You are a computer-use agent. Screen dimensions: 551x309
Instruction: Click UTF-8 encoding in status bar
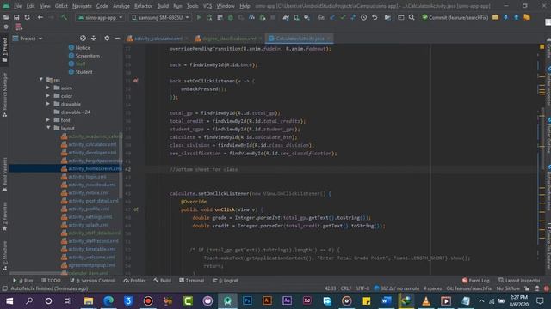pos(362,288)
